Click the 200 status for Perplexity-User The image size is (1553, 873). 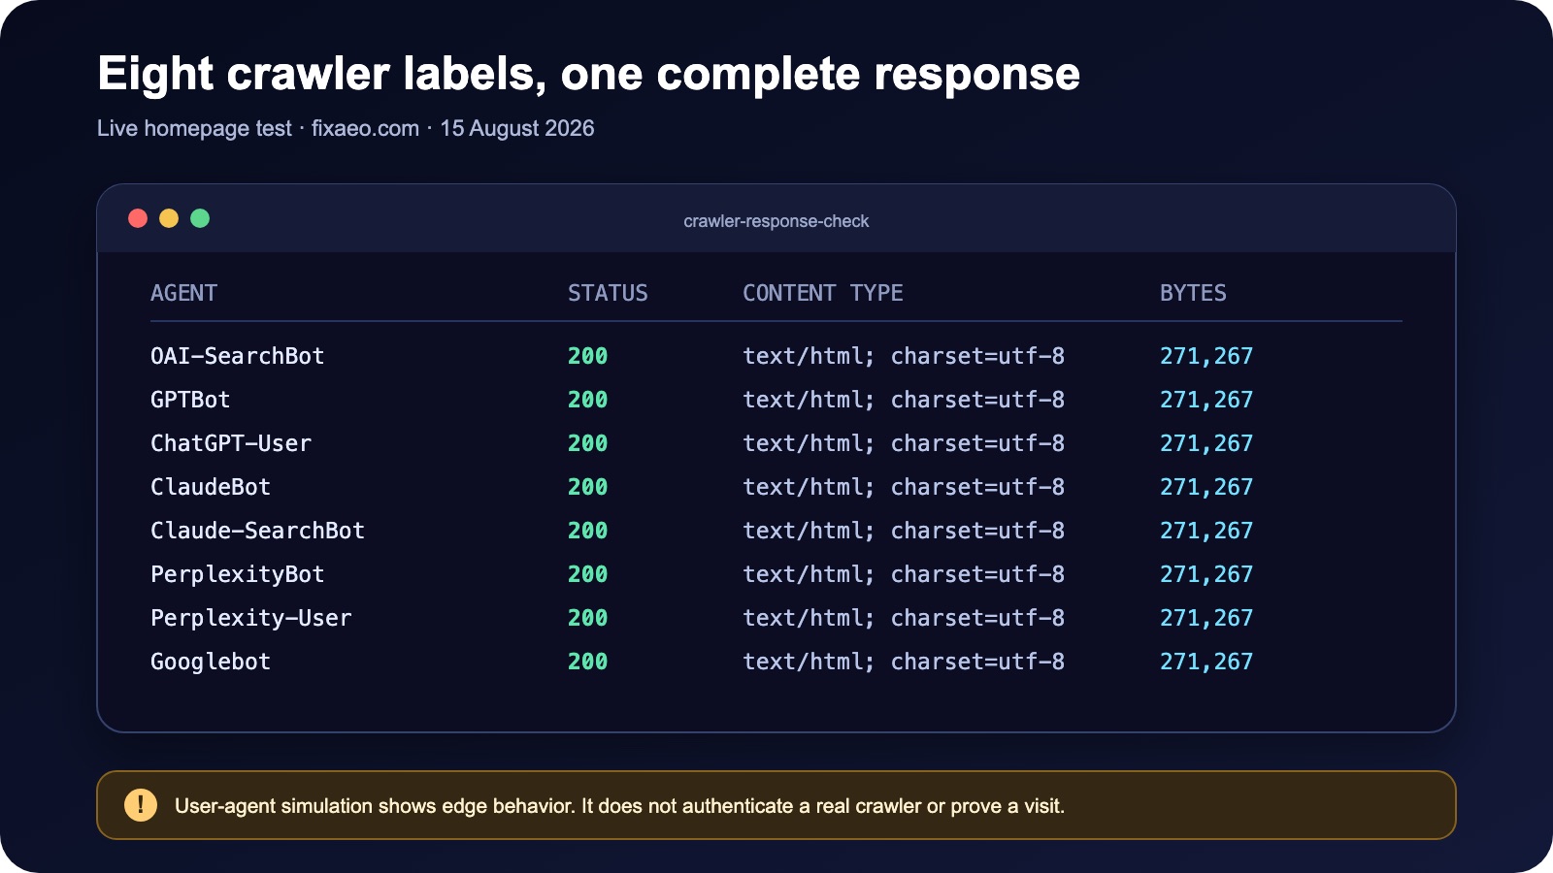click(x=588, y=618)
